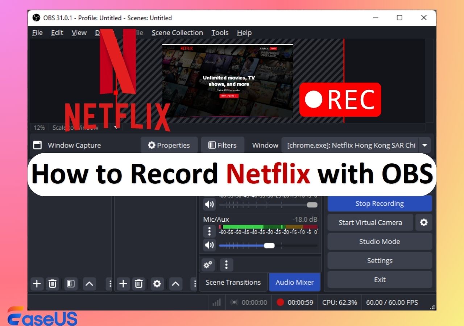
Task: Select the chrome.exe Netflix window combo box
Action: [356, 145]
